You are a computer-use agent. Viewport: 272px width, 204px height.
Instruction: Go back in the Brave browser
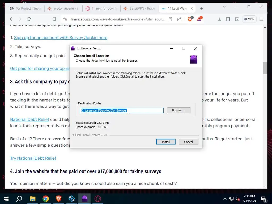[11, 19]
